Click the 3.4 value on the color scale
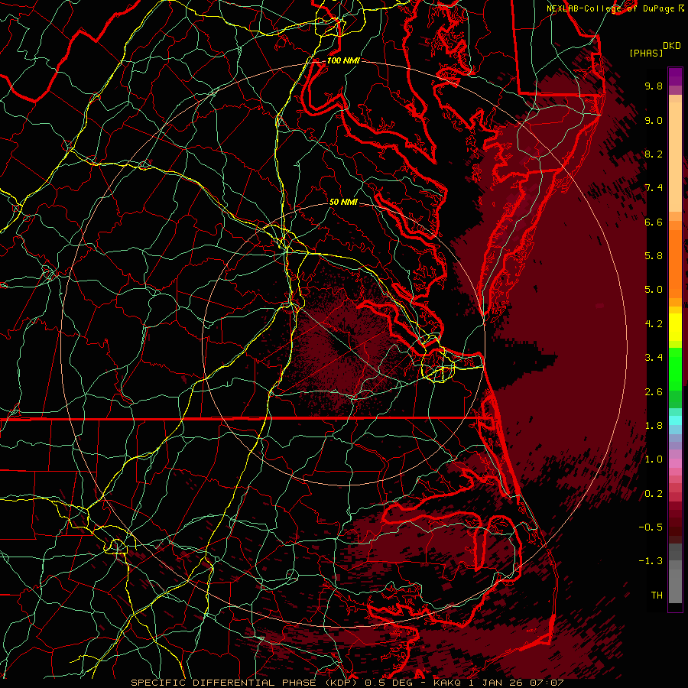Screen dimensions: 688x688 coord(654,358)
